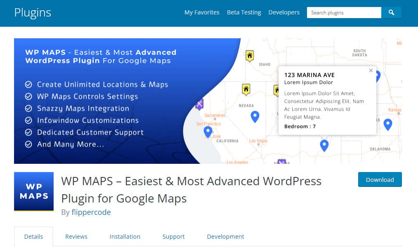Click checkmark icon beside Infowindow Customizations
The image size is (418, 249).
(28, 121)
